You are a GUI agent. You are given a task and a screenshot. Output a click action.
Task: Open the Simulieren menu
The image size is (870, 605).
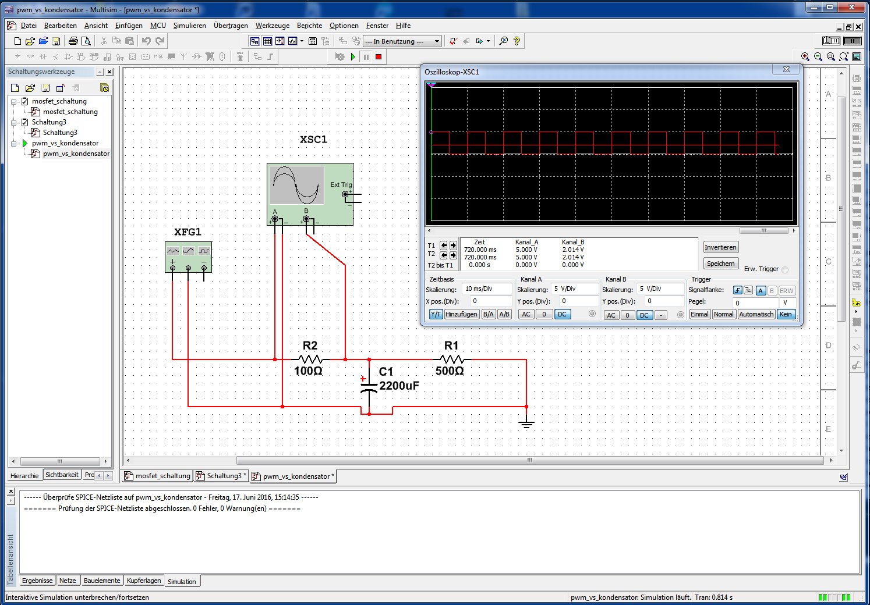click(x=189, y=26)
